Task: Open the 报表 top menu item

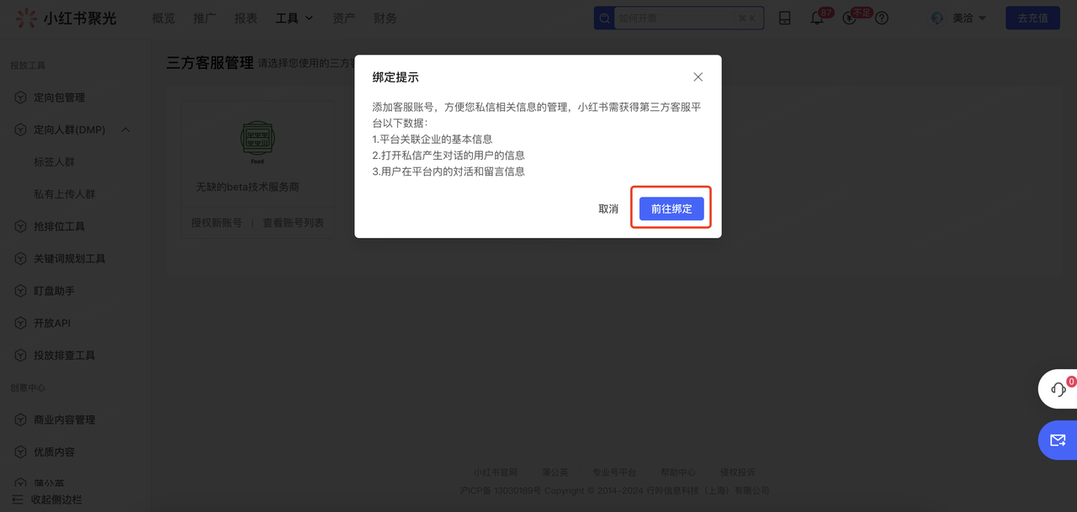Action: click(x=246, y=18)
